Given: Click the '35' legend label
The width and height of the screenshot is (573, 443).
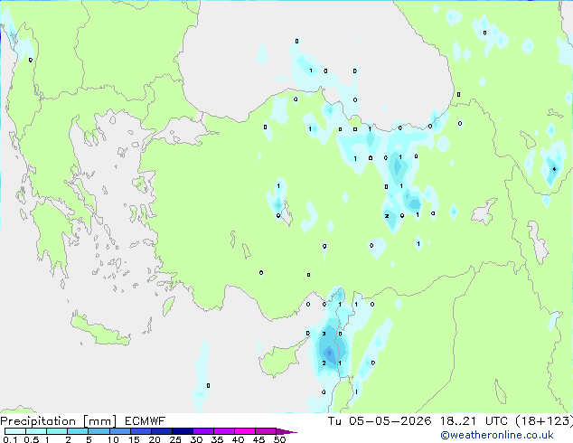Looking at the screenshot, I should pyautogui.click(x=217, y=439).
